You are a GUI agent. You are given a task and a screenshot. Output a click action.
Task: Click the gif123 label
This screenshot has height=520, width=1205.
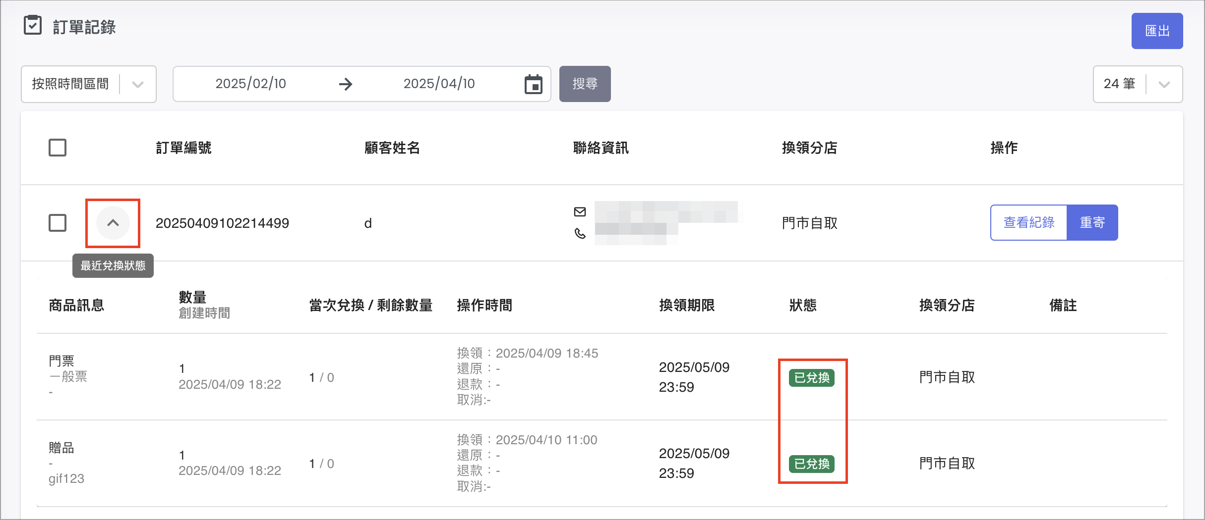pyautogui.click(x=66, y=478)
